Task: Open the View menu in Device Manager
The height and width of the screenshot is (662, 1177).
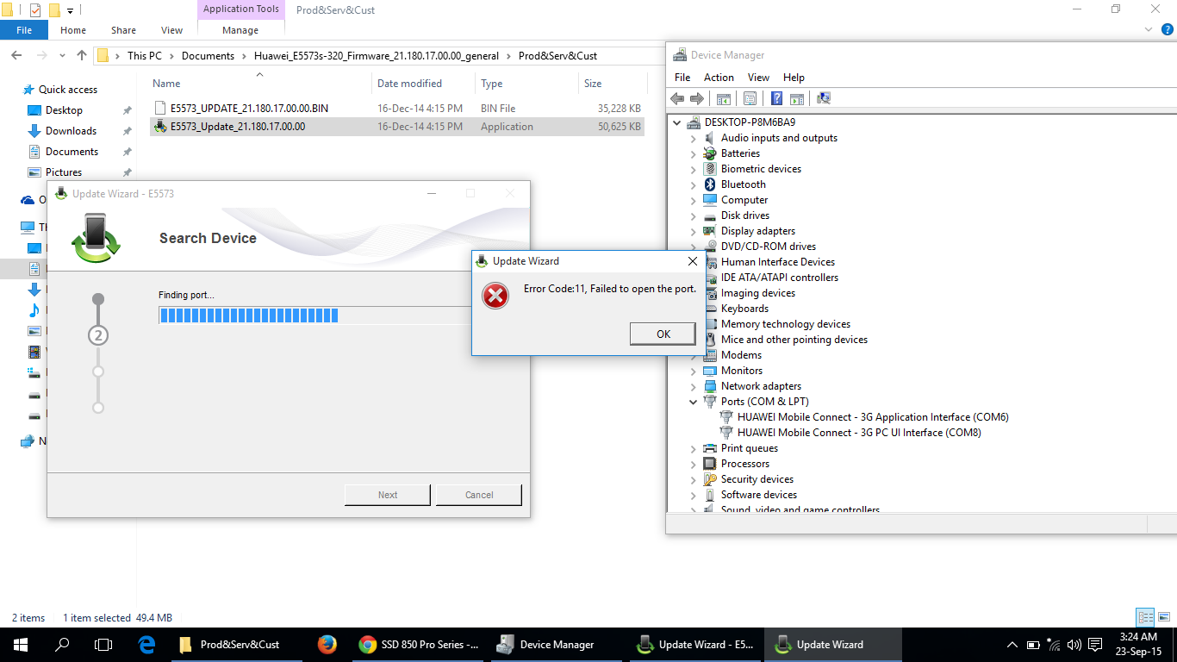Action: pyautogui.click(x=758, y=77)
